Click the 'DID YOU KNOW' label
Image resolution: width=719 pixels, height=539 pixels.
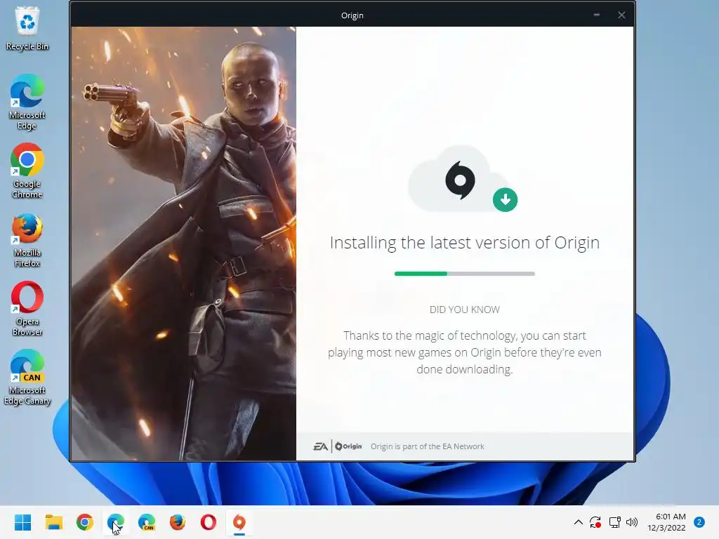(x=465, y=310)
